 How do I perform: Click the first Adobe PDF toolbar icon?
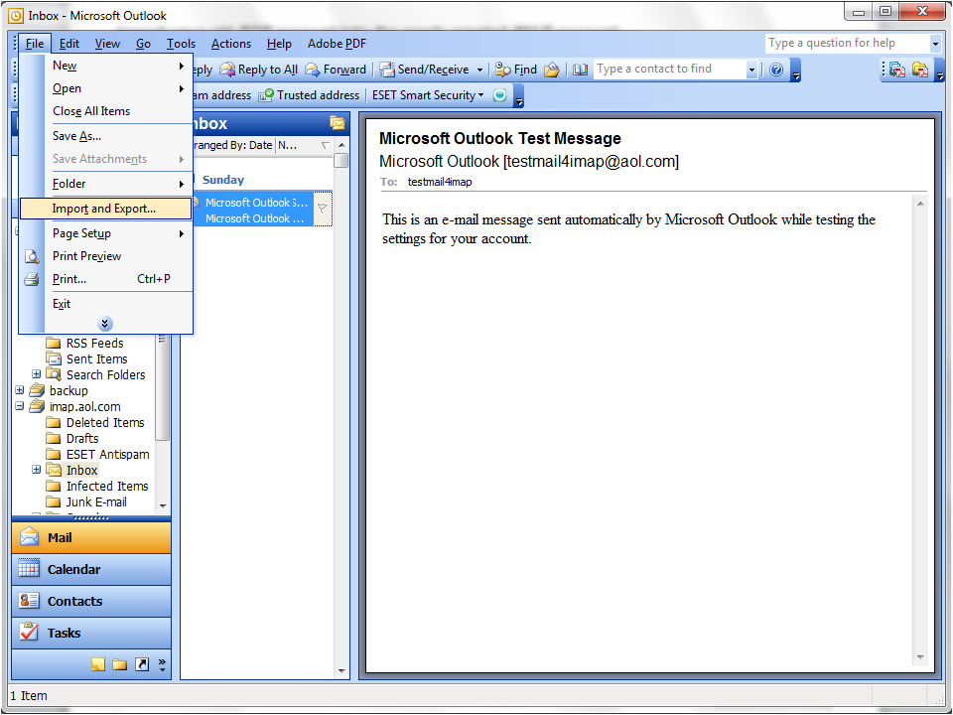click(897, 70)
